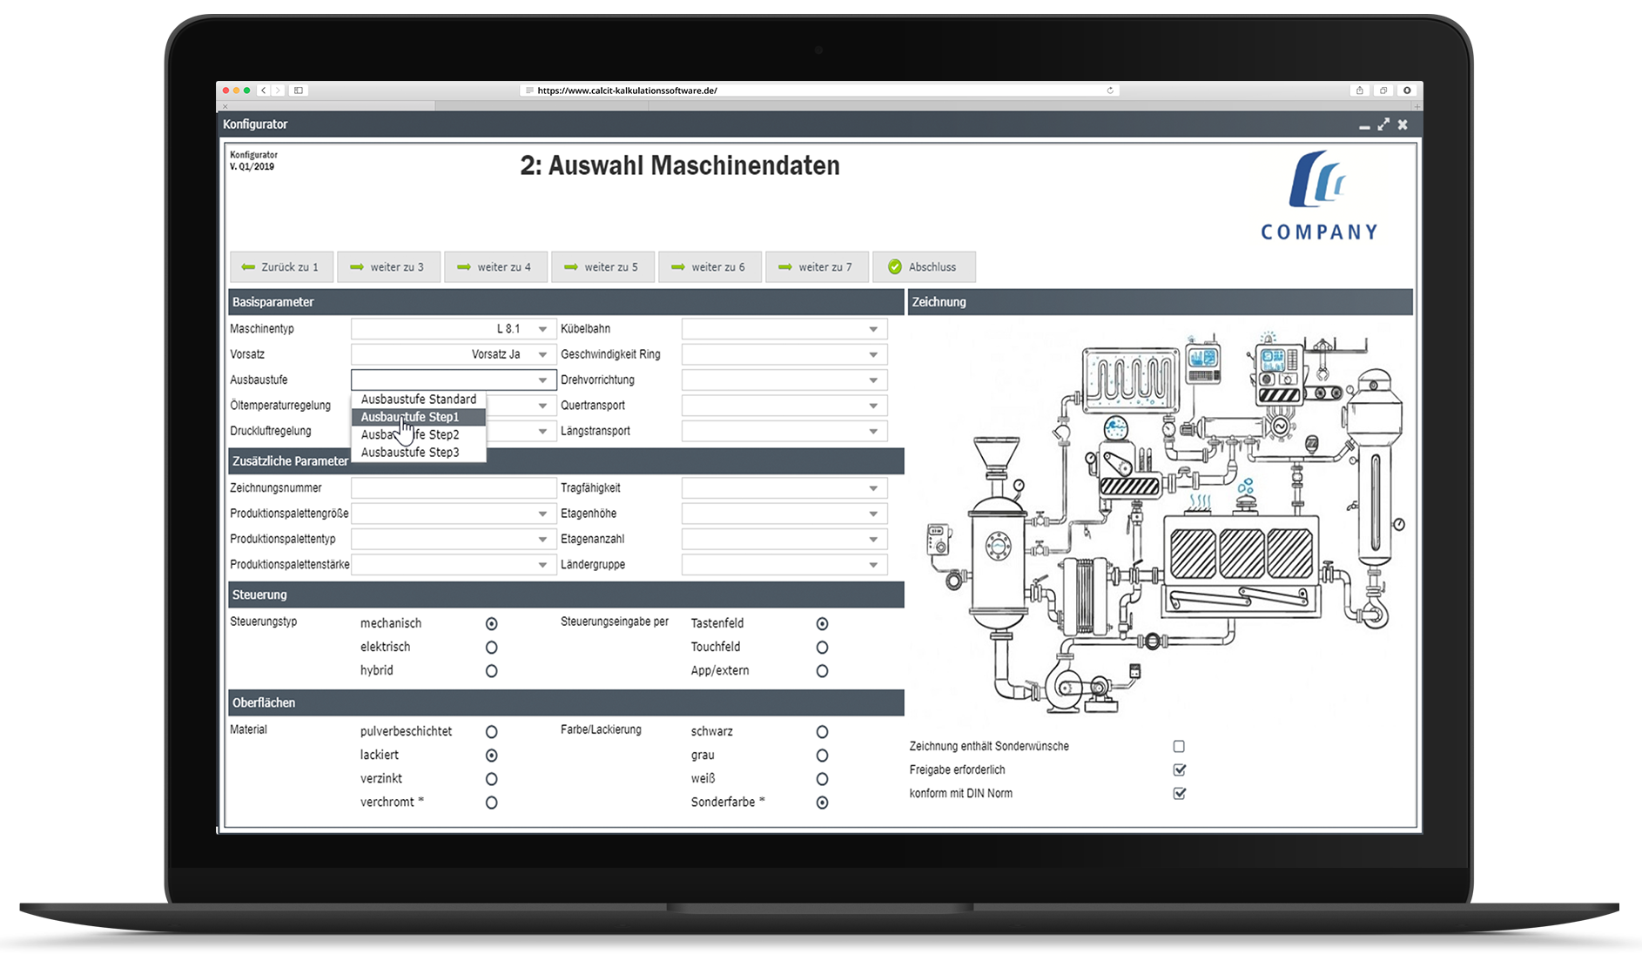Click the Zeichnungsnummer input field
1642x954 pixels.
click(454, 488)
